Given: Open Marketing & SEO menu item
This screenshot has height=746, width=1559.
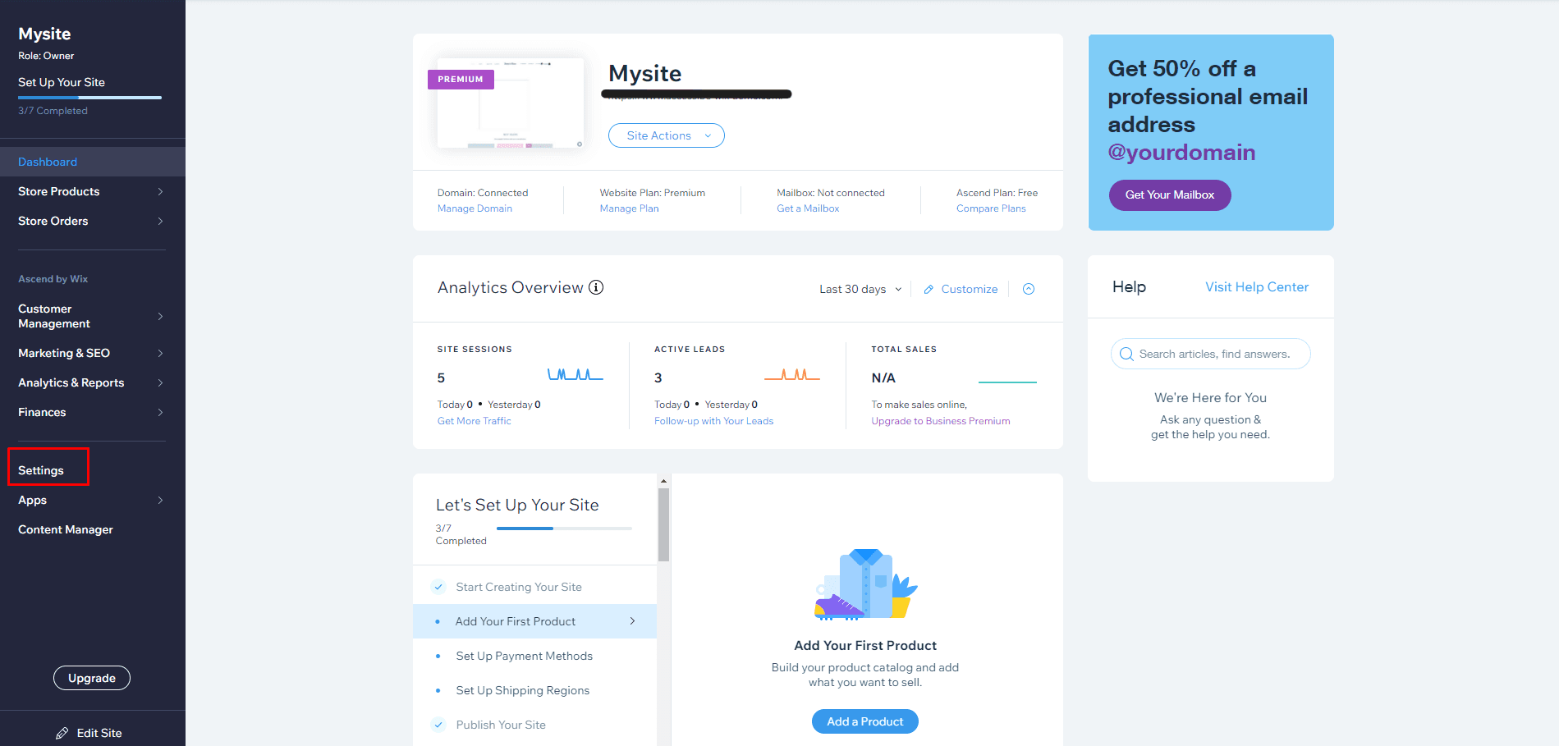Looking at the screenshot, I should (x=93, y=353).
